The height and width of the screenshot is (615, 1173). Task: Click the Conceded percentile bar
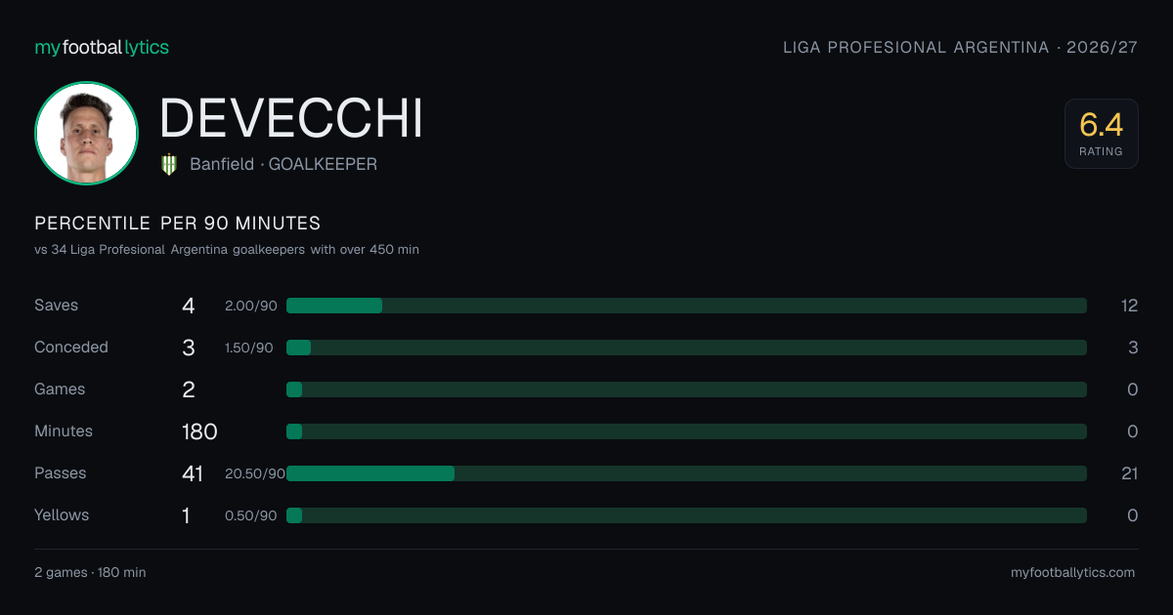coord(686,348)
